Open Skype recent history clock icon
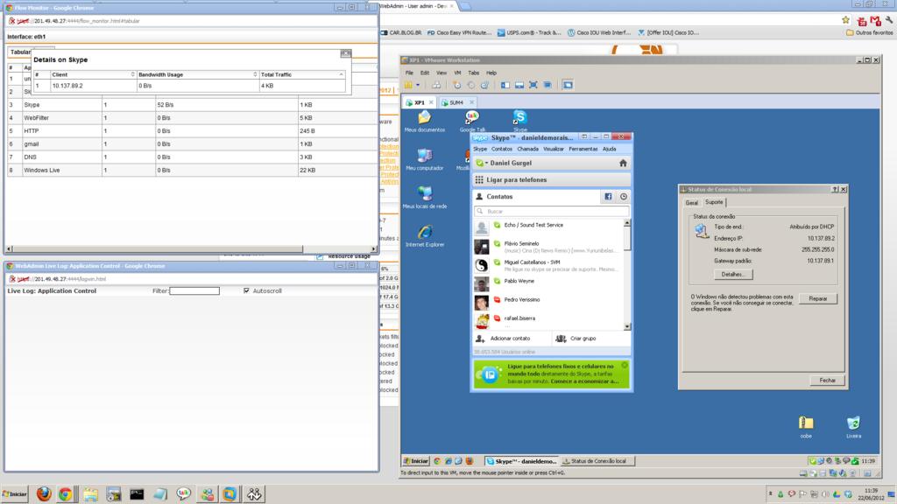Viewport: 897px width, 504px height. pos(624,197)
